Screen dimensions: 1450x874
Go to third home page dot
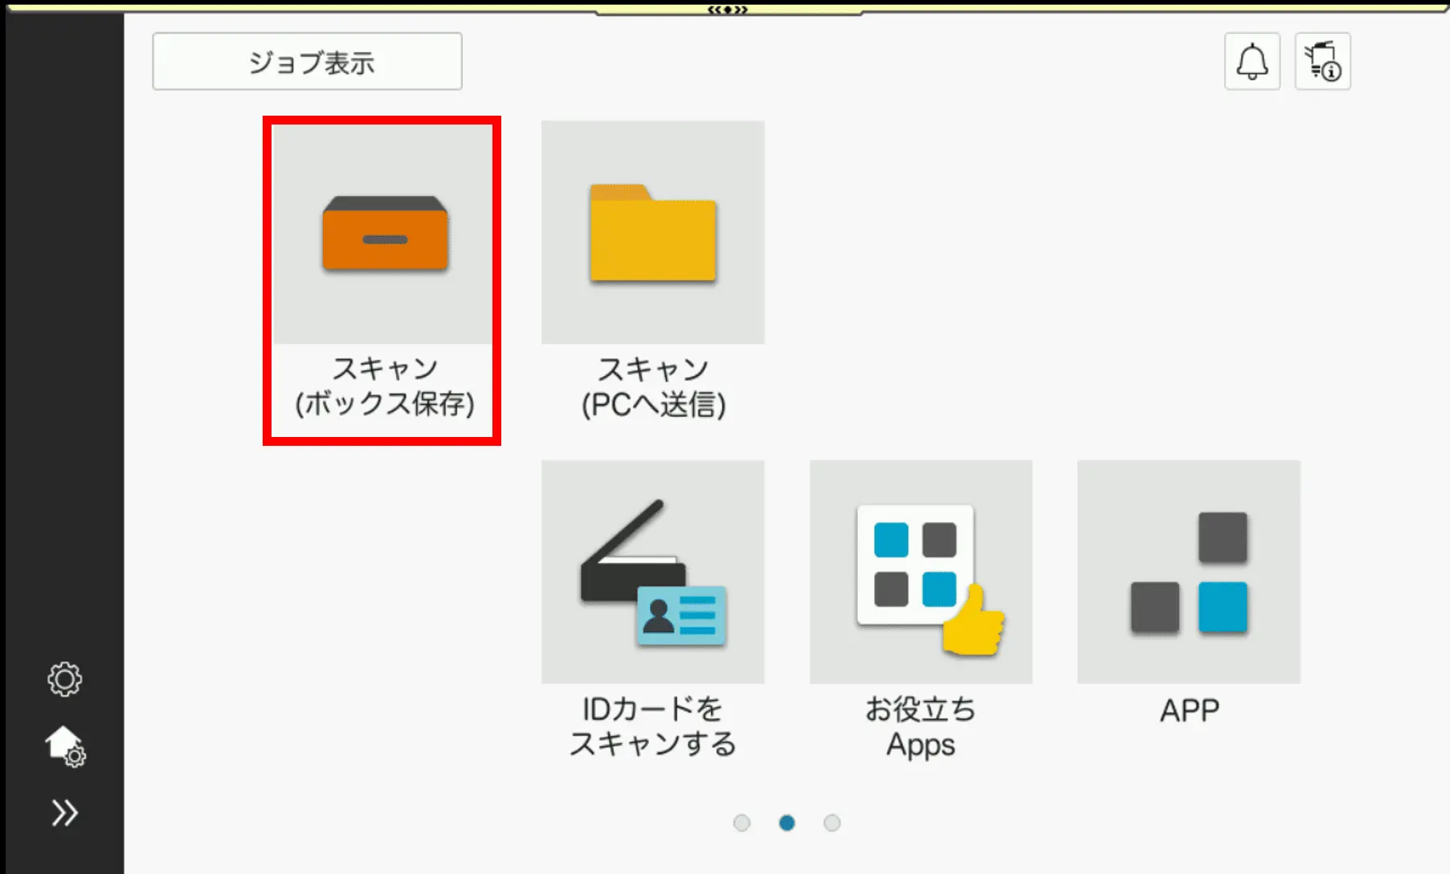click(x=832, y=823)
